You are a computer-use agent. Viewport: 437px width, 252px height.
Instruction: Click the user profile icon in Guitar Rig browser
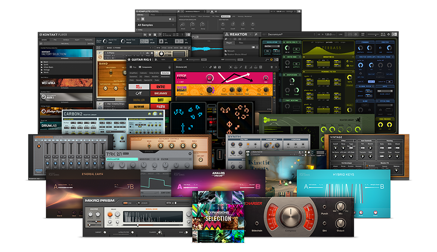pos(169,67)
